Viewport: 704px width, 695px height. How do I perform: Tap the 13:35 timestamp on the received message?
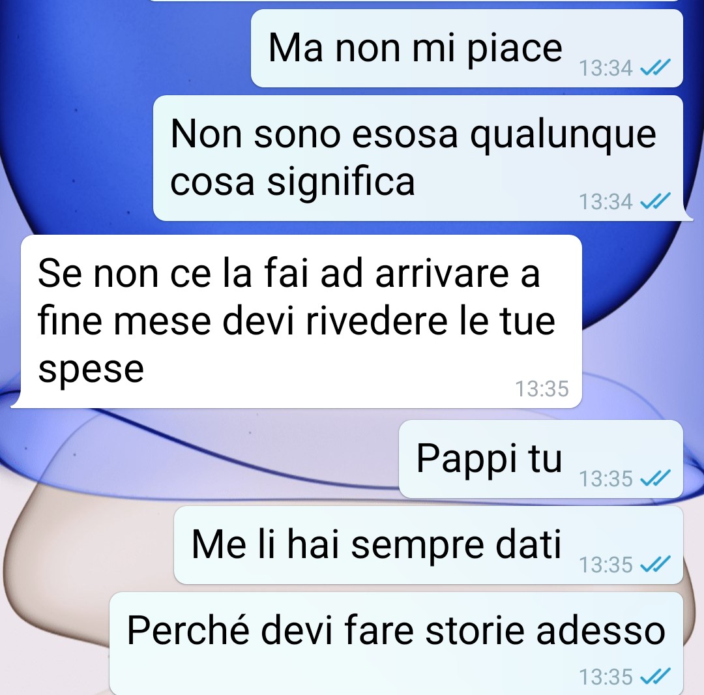(x=542, y=389)
